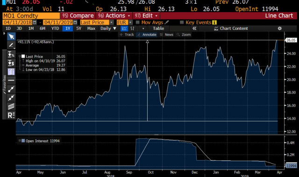Select the percent change measure tool

pos(11,54)
